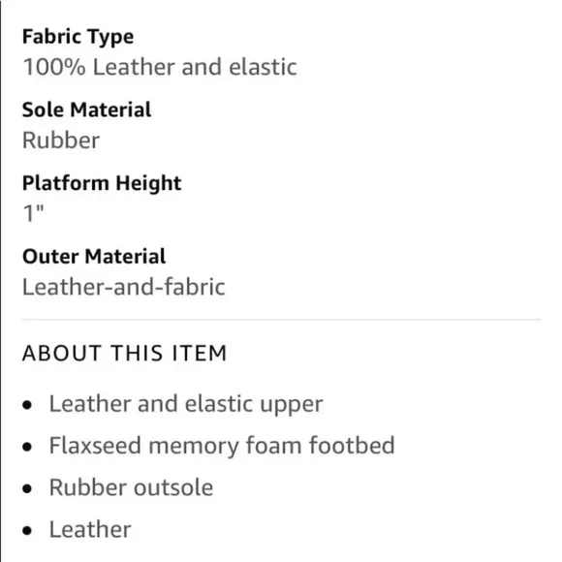Click the ABOUT THIS ITEM heading

(x=124, y=353)
